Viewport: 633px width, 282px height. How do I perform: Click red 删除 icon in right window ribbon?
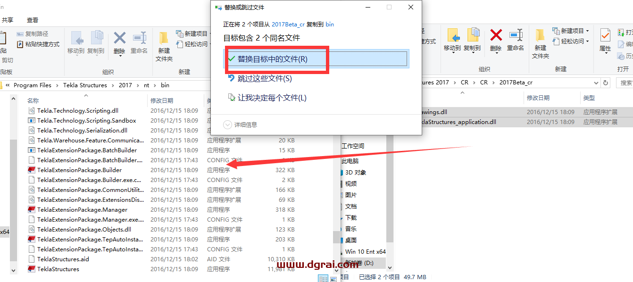coord(496,35)
